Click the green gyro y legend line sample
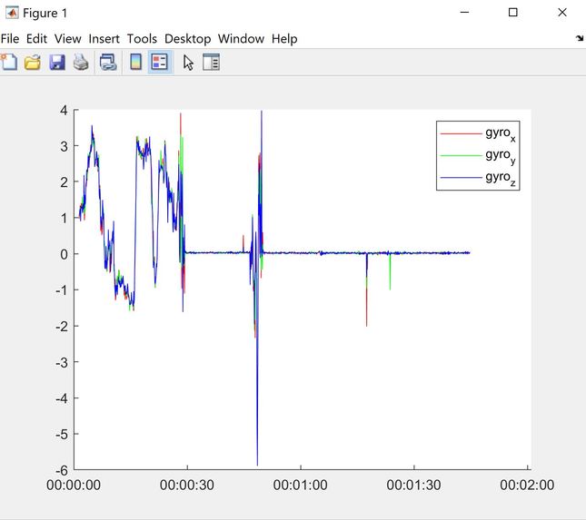The width and height of the screenshot is (586, 520). click(462, 155)
